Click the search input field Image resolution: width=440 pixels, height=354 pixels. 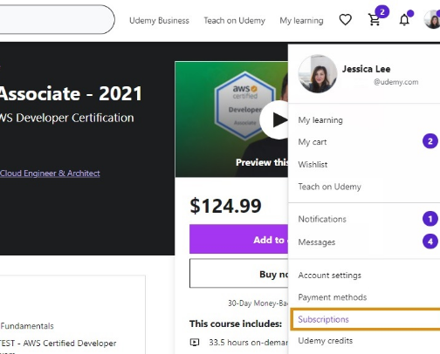point(57,19)
